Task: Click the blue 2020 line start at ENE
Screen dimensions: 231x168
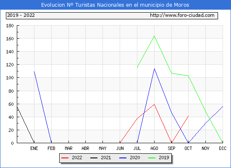Action: point(34,72)
